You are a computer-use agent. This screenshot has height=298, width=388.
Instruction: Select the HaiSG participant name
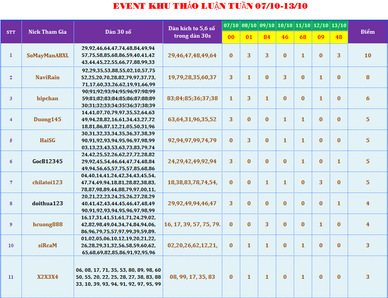[47, 140]
